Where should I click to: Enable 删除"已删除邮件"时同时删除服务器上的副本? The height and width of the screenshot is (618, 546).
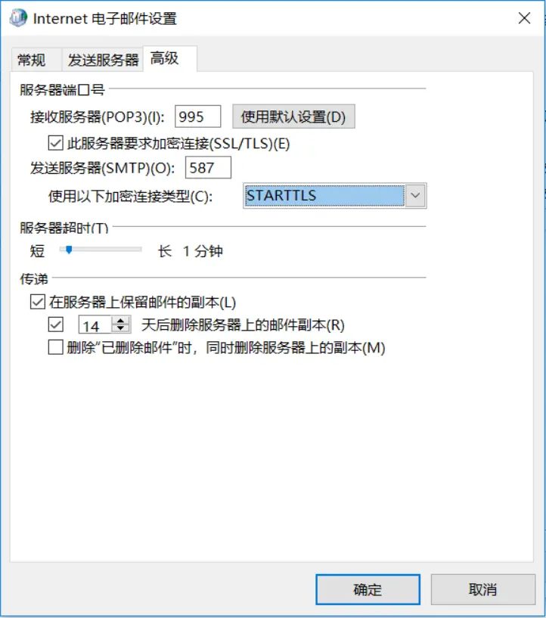coord(55,348)
